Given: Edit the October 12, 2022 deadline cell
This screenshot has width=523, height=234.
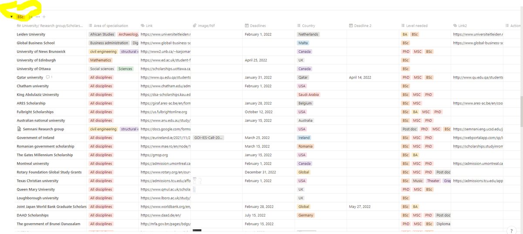Looking at the screenshot, I should coord(258,112).
